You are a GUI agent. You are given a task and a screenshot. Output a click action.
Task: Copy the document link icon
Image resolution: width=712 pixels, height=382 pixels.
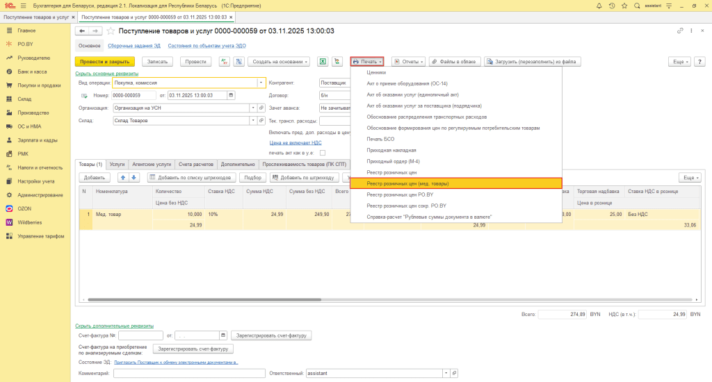tap(680, 31)
